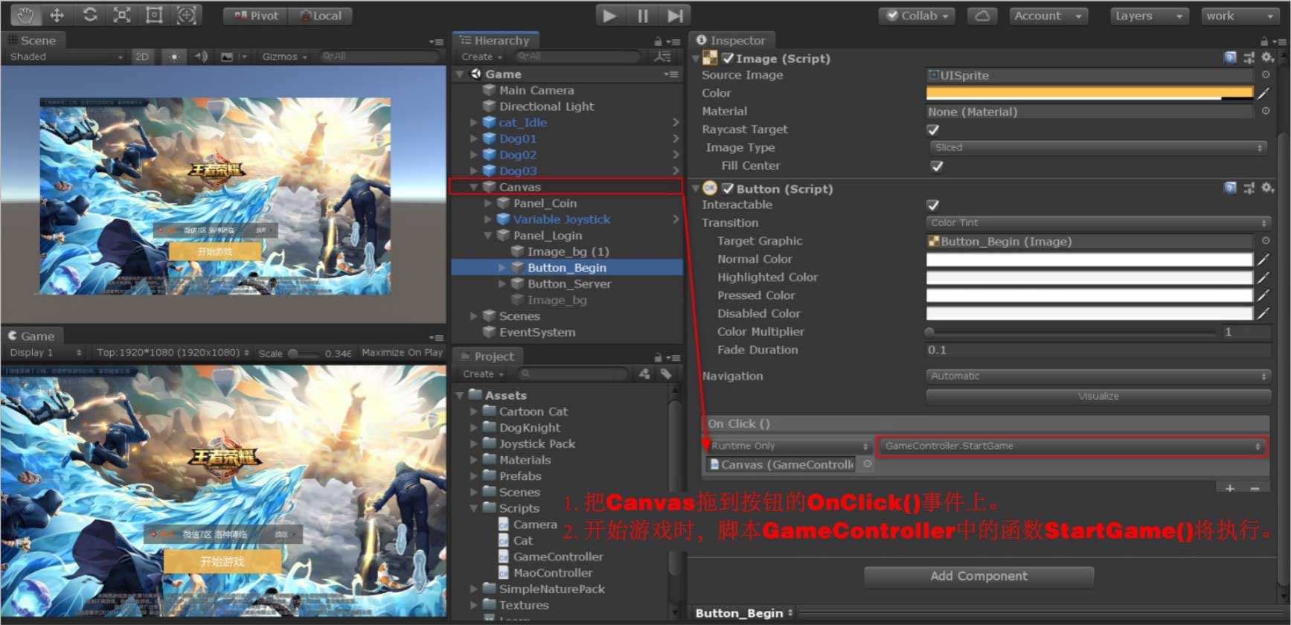This screenshot has height=625, width=1291.
Task: Click Project search by label icon
Action: (666, 374)
